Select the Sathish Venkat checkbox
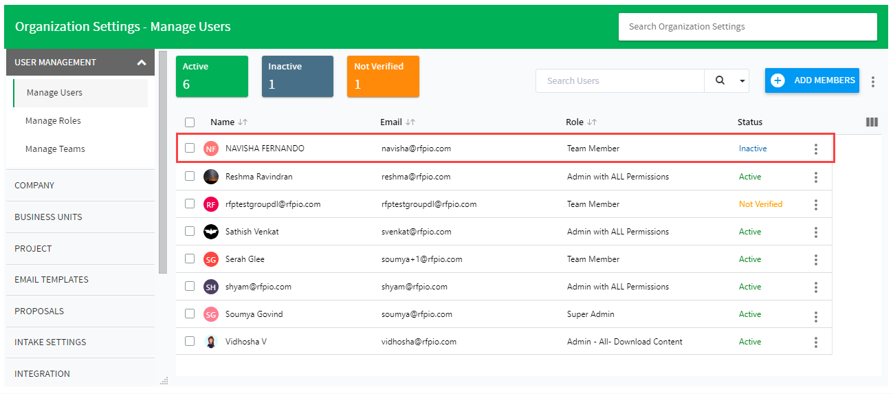The width and height of the screenshot is (893, 394). click(190, 231)
